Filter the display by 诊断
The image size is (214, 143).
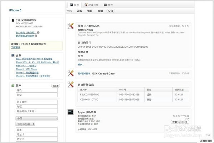coord(80,11)
